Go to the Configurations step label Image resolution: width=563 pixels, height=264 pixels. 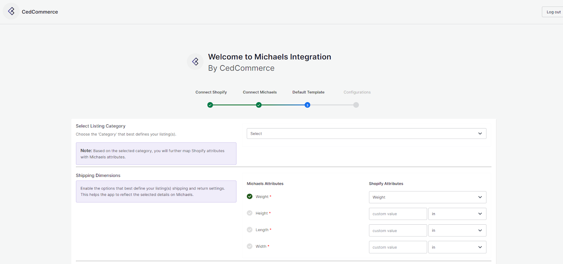(357, 92)
